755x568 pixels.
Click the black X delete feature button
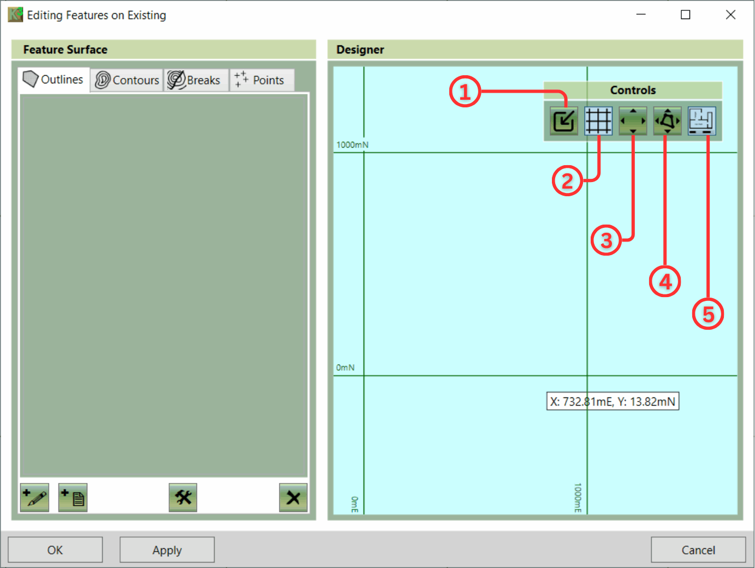(293, 498)
